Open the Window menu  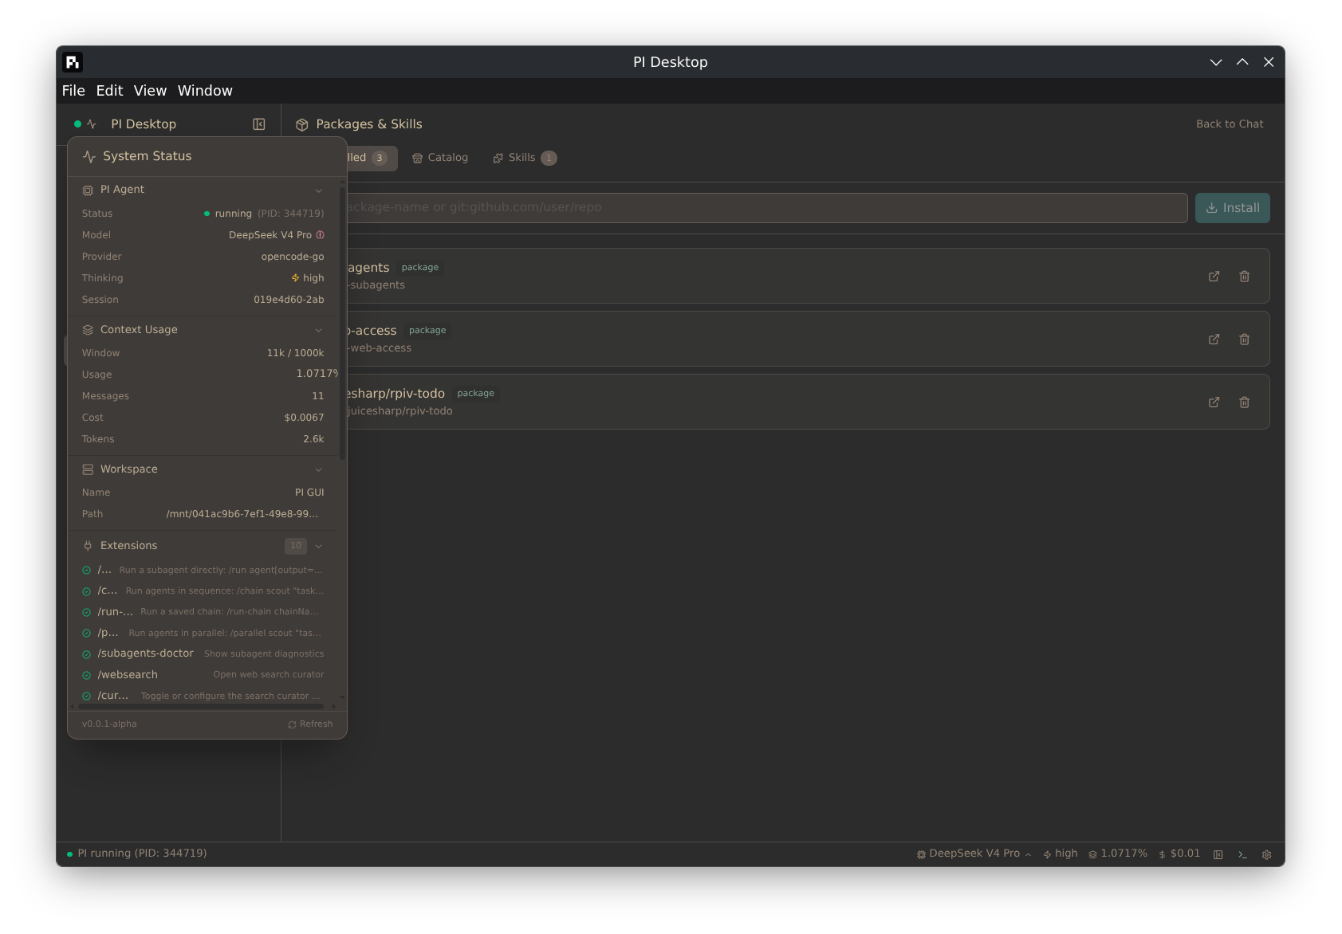click(x=205, y=91)
